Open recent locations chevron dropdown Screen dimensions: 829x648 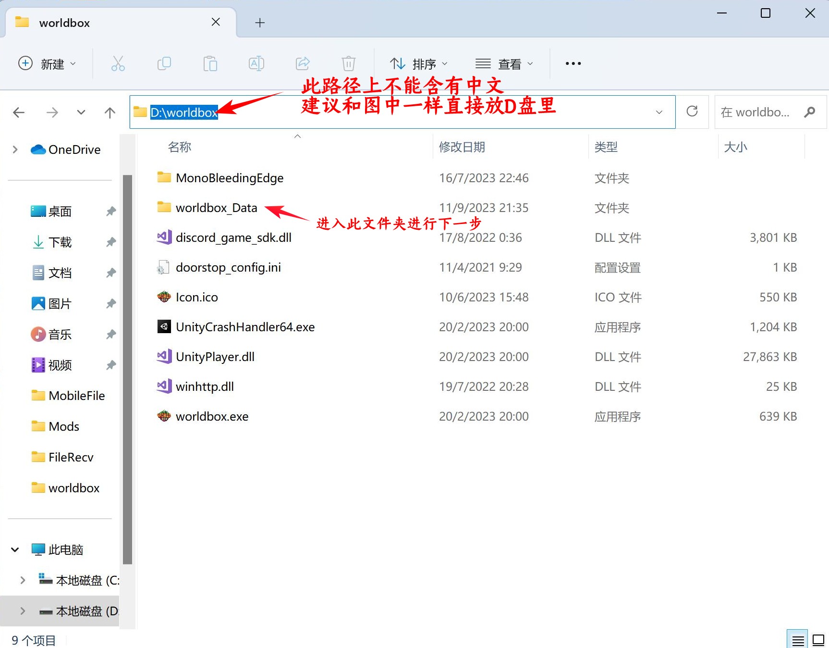pyautogui.click(x=81, y=112)
